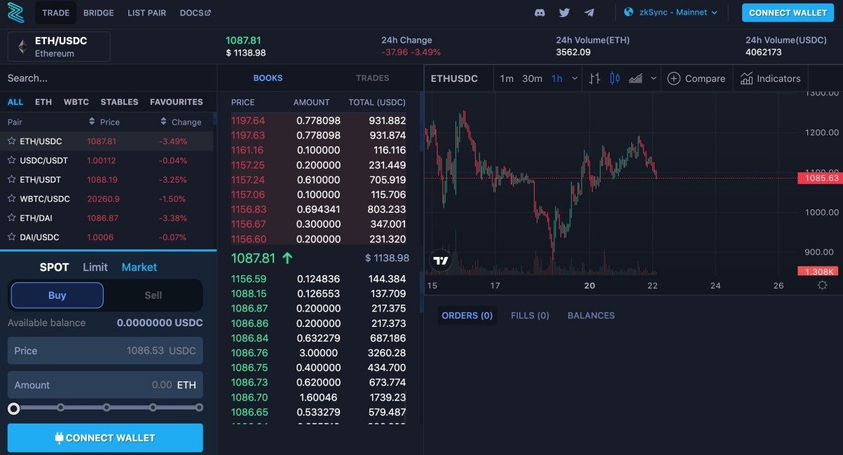Select the bar chart style icon
This screenshot has height=455, width=843.
pyautogui.click(x=594, y=78)
